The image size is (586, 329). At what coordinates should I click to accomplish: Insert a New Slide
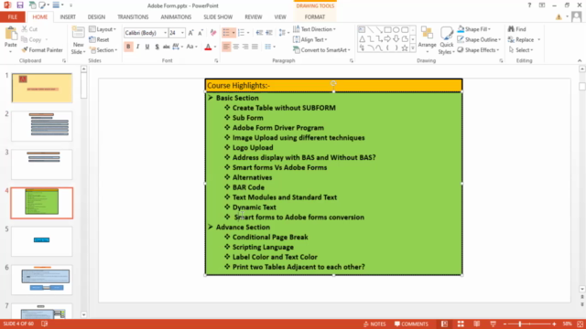click(78, 40)
